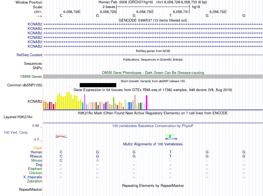Click the Human species row label
Viewport: 263px width, 196px height.
click(x=36, y=152)
